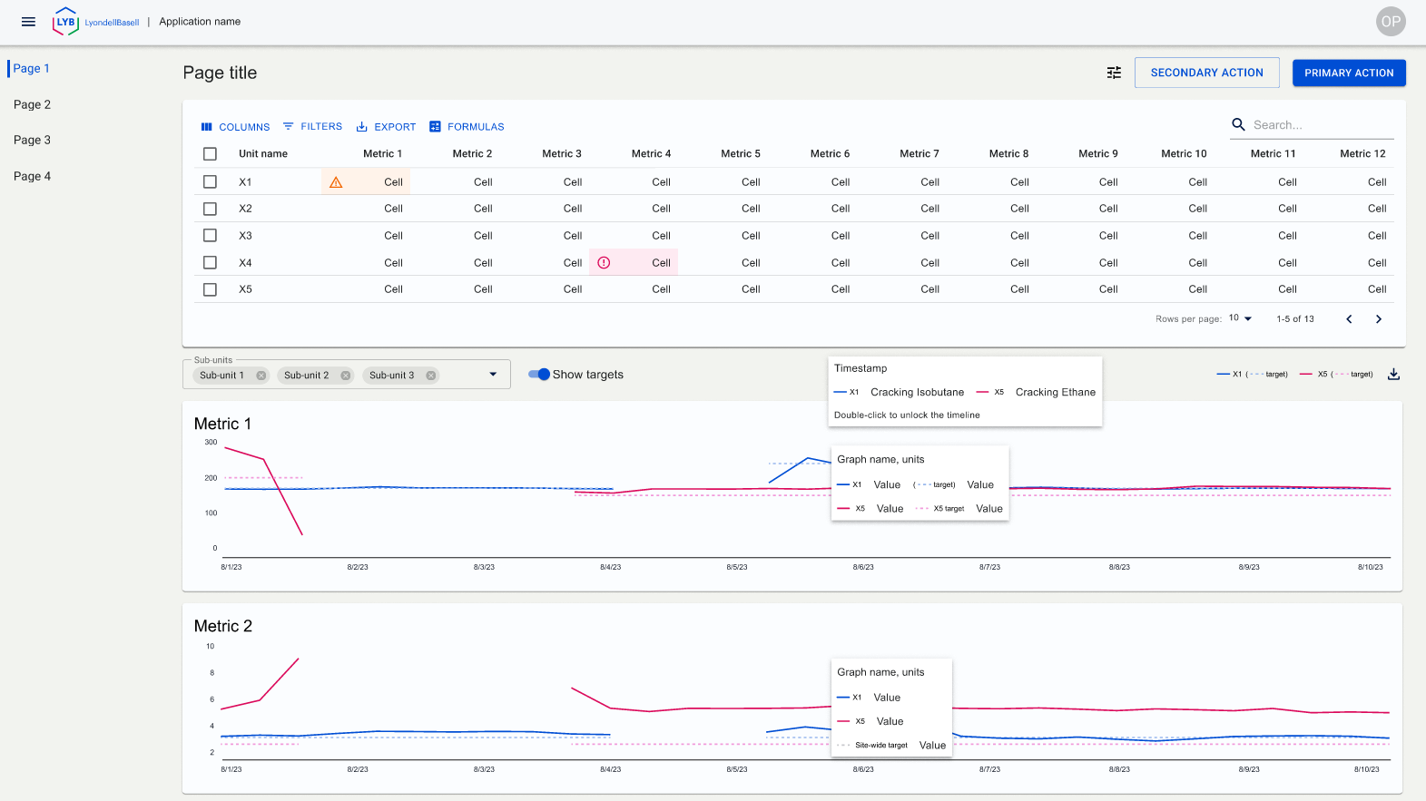Open the hamburger navigation menu
Screen dimensions: 1426x801
(x=28, y=22)
